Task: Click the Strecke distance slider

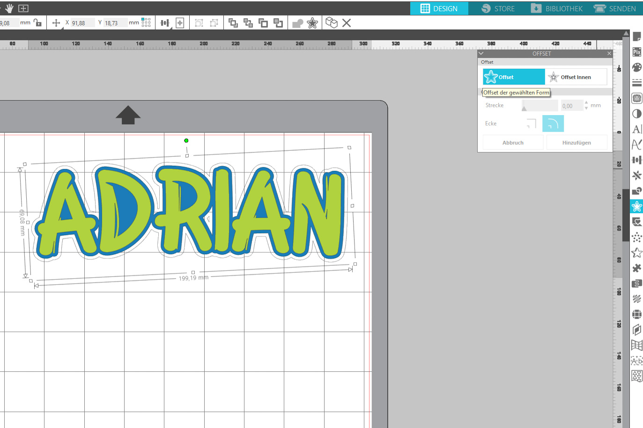Action: [x=540, y=106]
